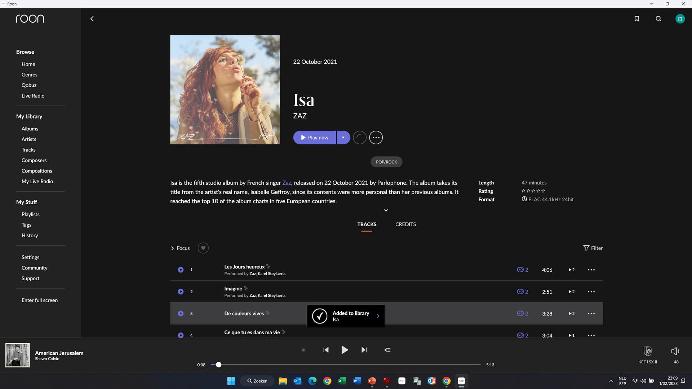Viewport: 692px width, 389px height.
Task: Open the search magnifier icon
Action: coord(658,19)
